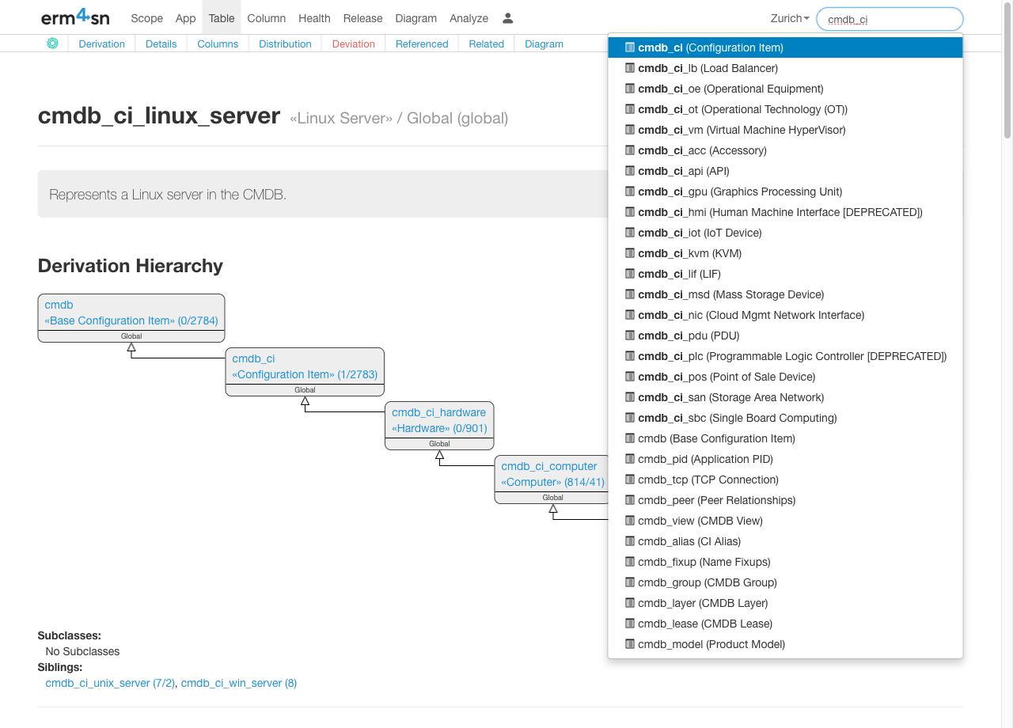Click table icon beside cmdb_ci_lb Load Balancer
This screenshot has width=1013, height=728.
[630, 68]
